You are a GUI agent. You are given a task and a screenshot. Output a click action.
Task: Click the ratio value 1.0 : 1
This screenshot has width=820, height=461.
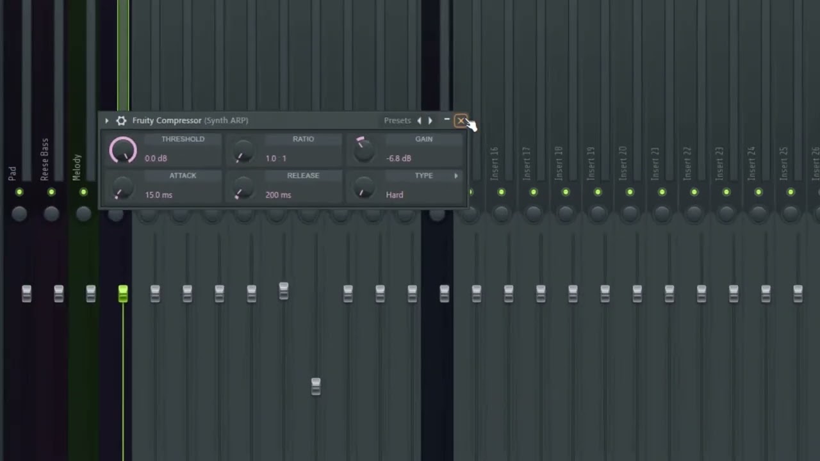click(x=276, y=158)
